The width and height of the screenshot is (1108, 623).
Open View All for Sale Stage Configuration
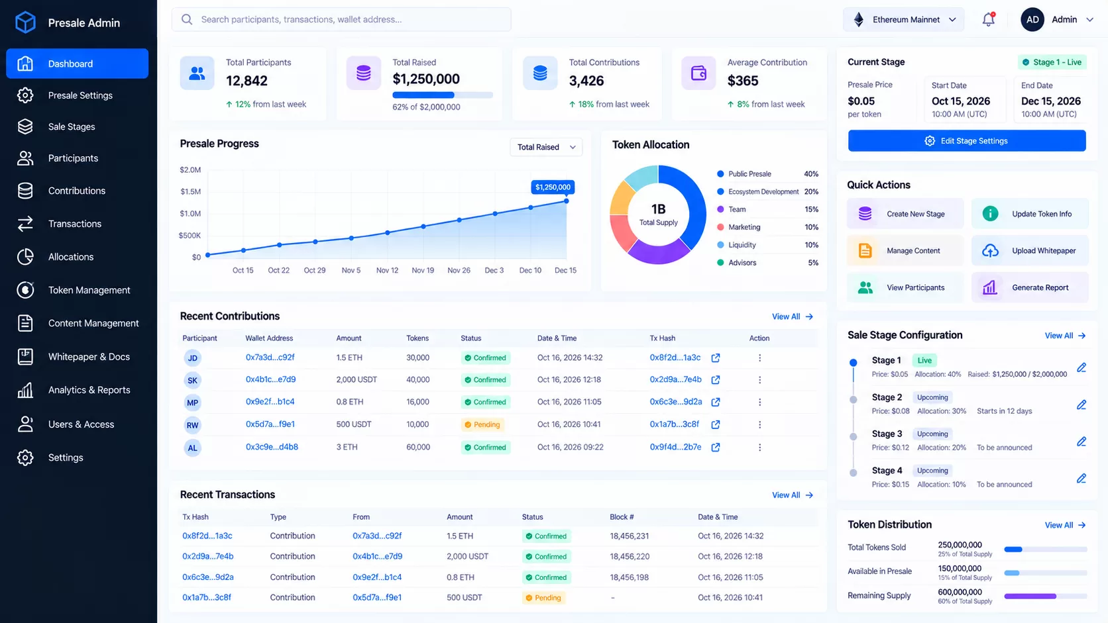[x=1066, y=336]
